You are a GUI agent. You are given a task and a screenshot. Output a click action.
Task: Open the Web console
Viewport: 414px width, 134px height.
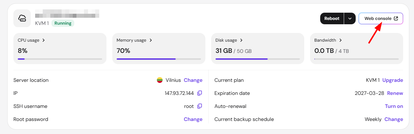tap(381, 18)
